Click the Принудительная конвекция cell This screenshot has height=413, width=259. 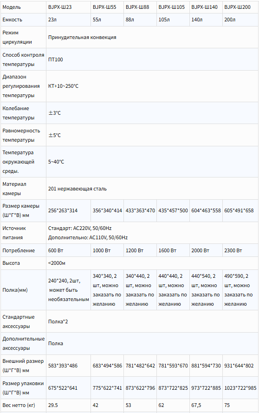152,37
